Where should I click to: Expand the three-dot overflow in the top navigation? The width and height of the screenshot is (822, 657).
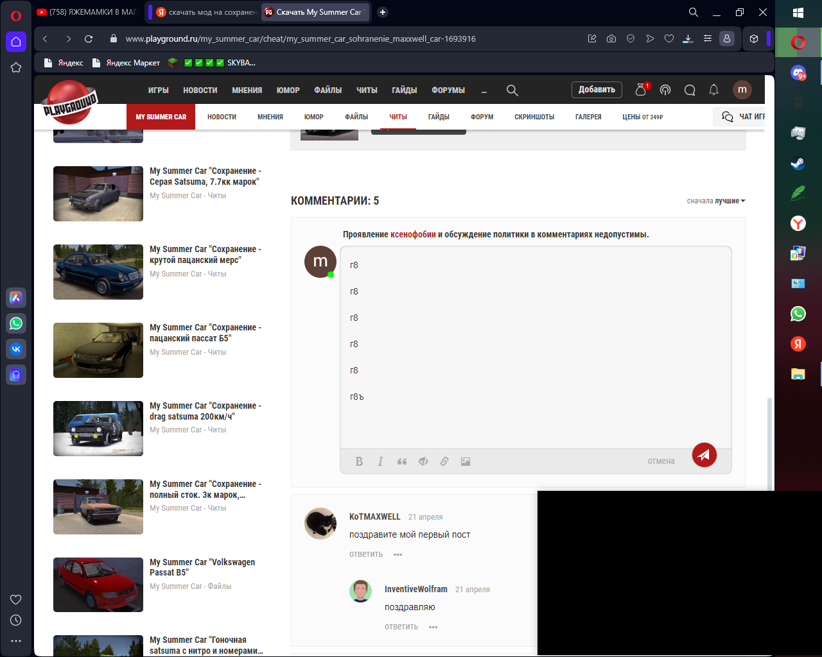pyautogui.click(x=484, y=90)
